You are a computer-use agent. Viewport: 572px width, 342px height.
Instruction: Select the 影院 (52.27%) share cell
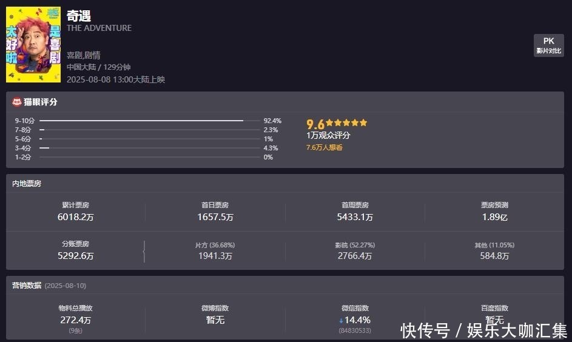[x=355, y=251]
